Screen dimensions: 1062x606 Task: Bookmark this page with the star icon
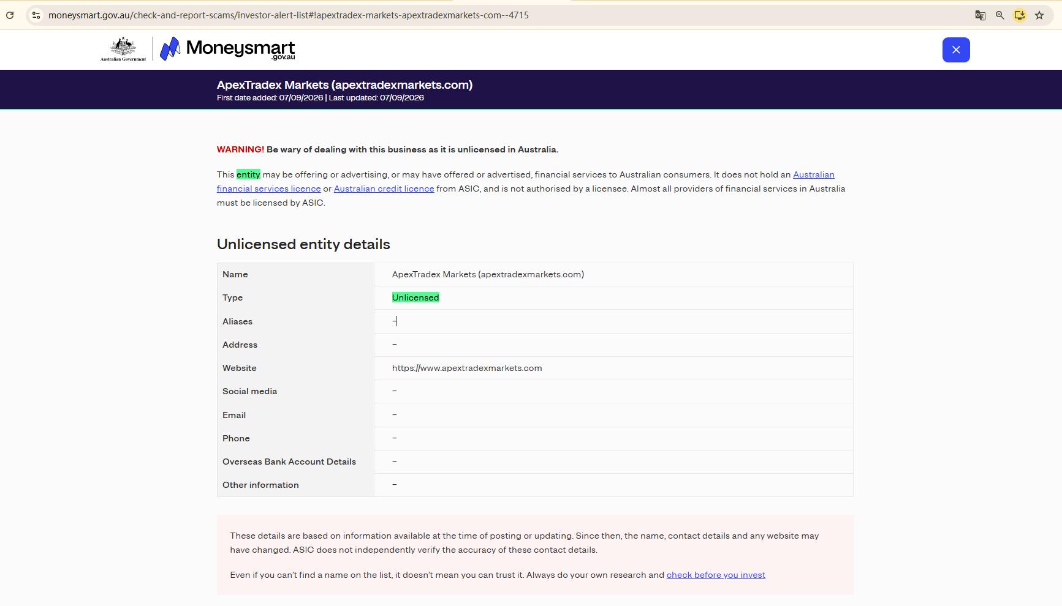tap(1039, 15)
